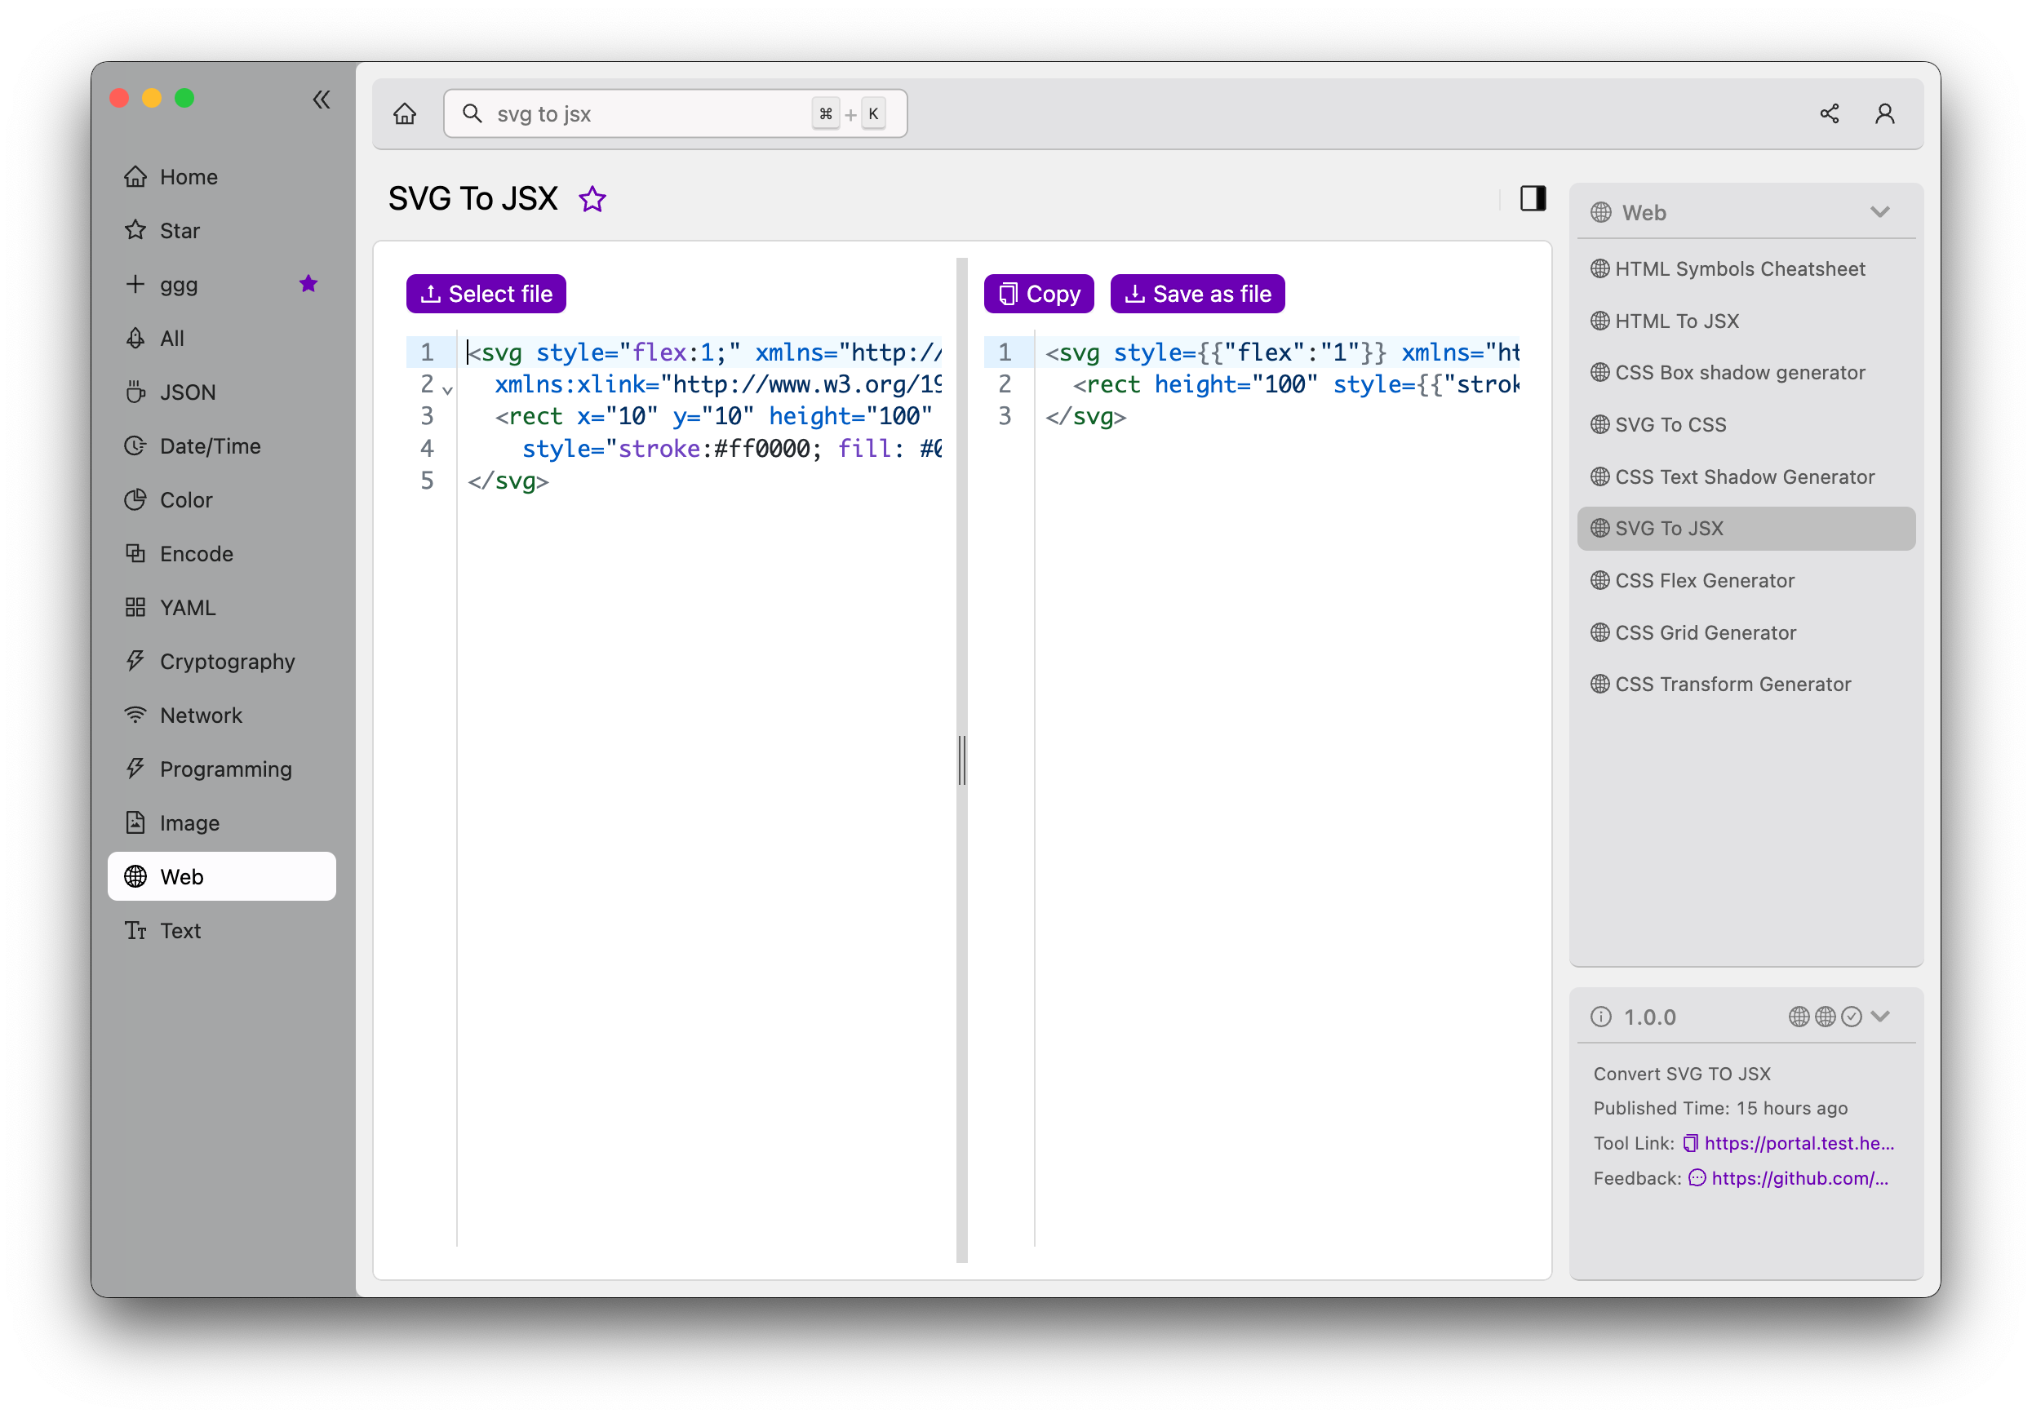Image resolution: width=2032 pixels, height=1418 pixels.
Task: Open CSS Grid Generator
Action: 1746,632
